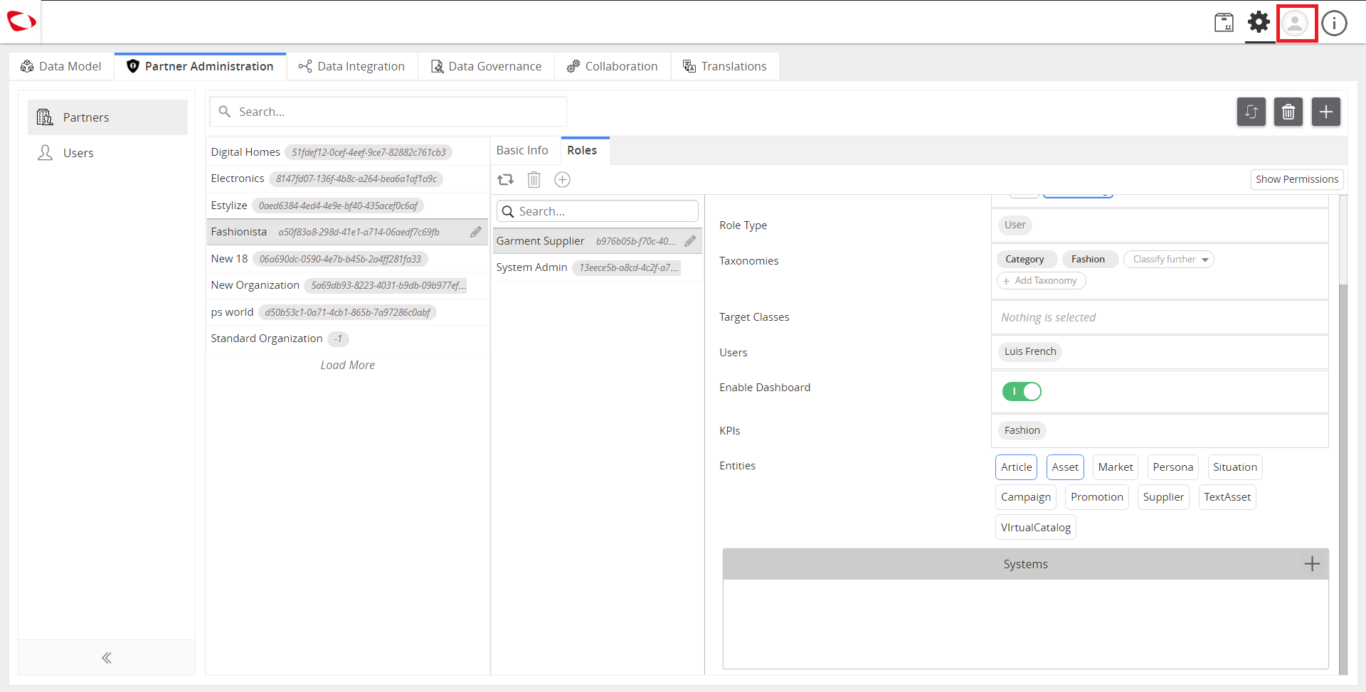The width and height of the screenshot is (1366, 692).
Task: Open the user profile avatar icon
Action: coord(1296,23)
